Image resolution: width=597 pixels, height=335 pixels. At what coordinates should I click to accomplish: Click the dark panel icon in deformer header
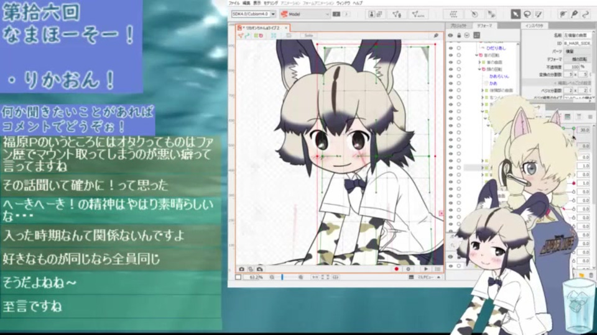click(477, 35)
